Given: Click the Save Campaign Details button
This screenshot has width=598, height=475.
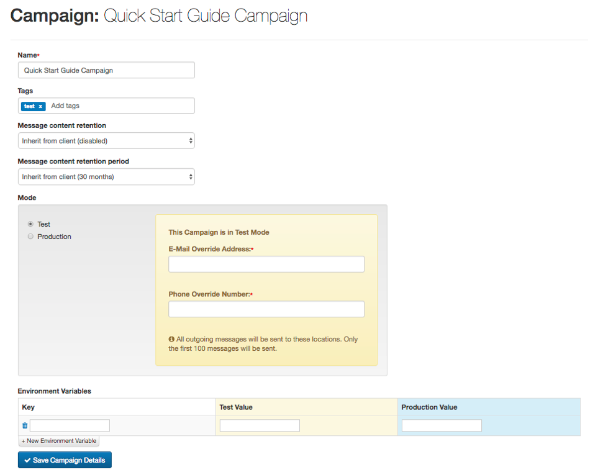Looking at the screenshot, I should [x=65, y=460].
